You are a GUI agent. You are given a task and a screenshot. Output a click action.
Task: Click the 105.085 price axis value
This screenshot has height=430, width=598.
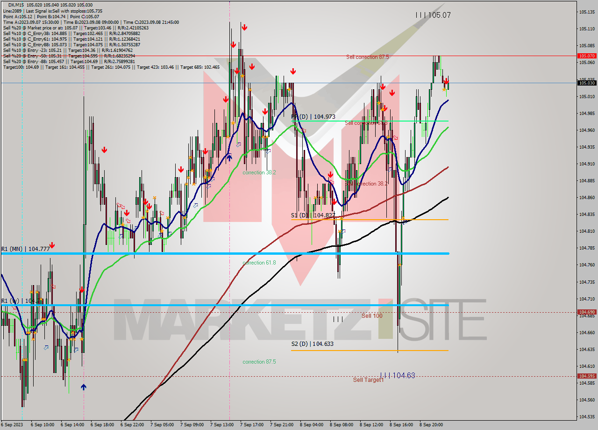coord(587,46)
